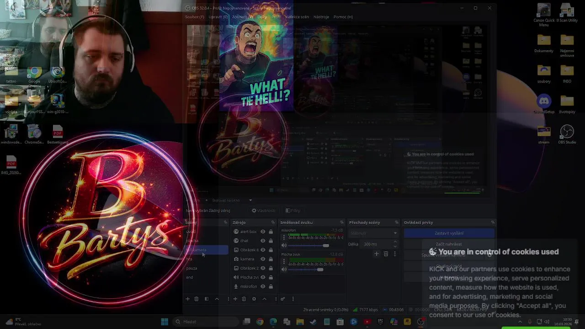
Task: Open source properties gear in Zdroje toolbar
Action: pyautogui.click(x=254, y=299)
